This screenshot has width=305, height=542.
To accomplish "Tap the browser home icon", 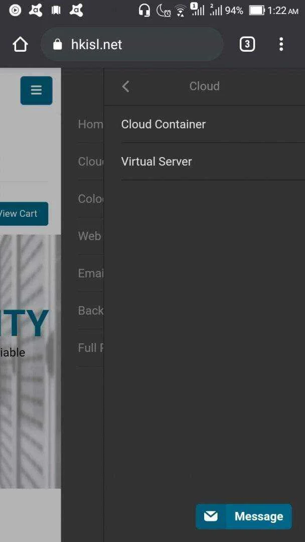I will tap(20, 45).
